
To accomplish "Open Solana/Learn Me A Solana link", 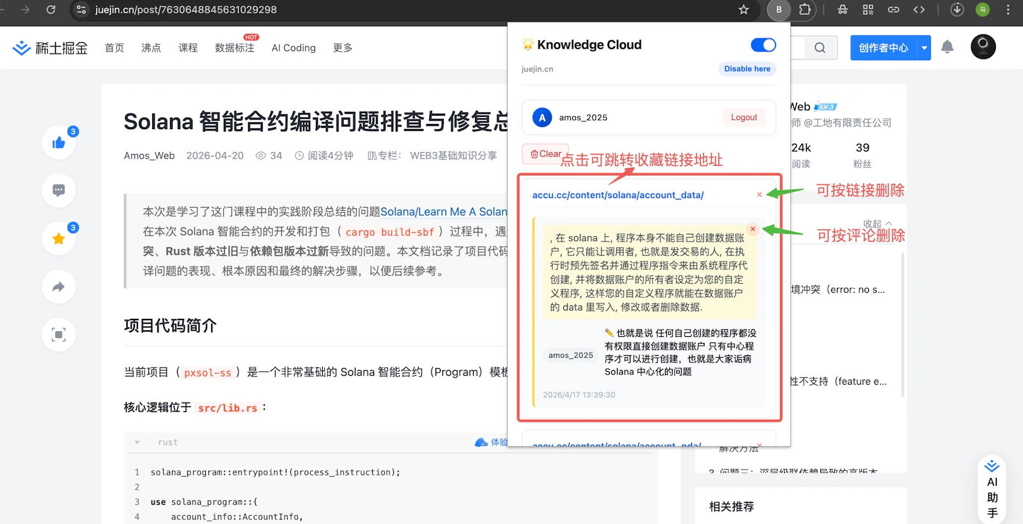I will [x=444, y=212].
